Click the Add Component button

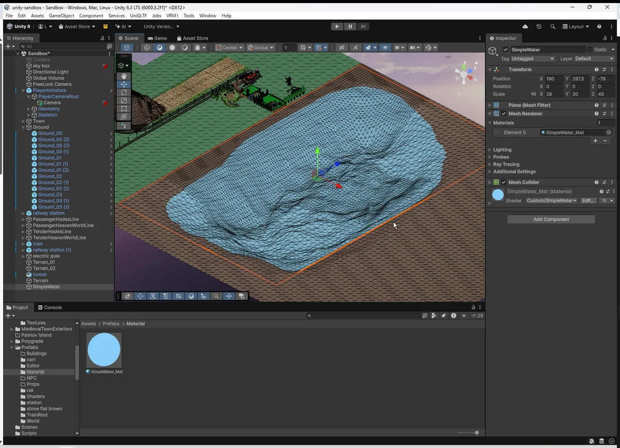pyautogui.click(x=551, y=220)
